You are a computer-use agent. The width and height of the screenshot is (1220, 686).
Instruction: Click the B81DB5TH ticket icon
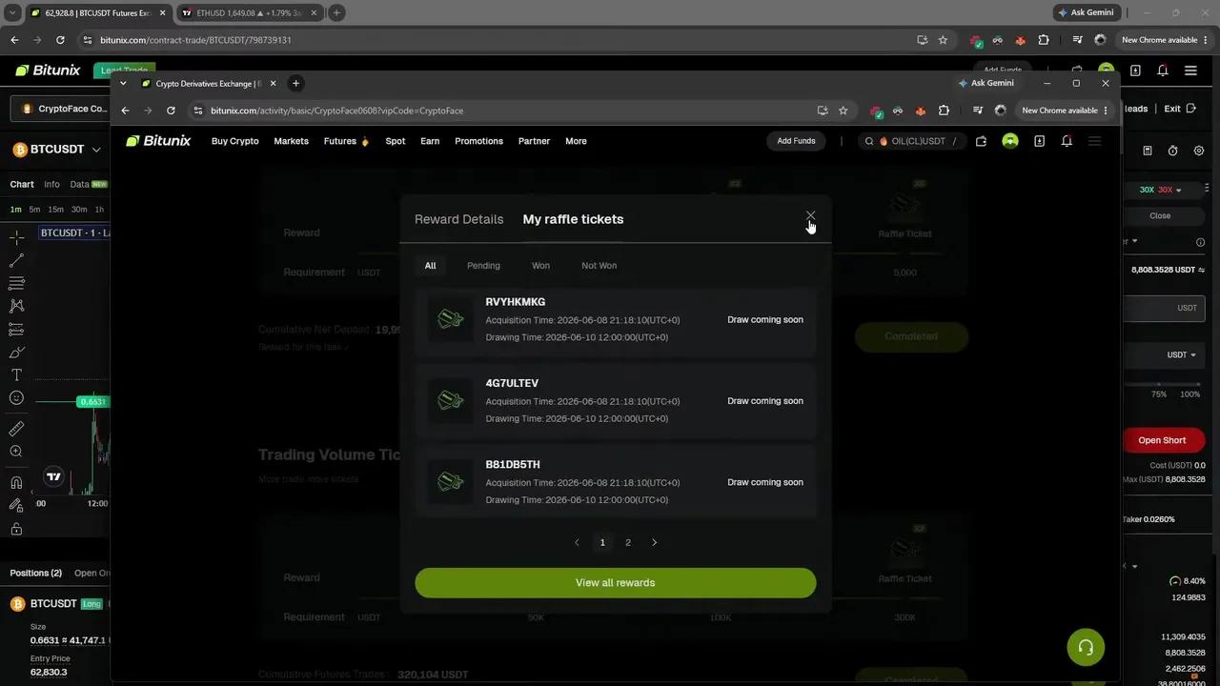(450, 482)
